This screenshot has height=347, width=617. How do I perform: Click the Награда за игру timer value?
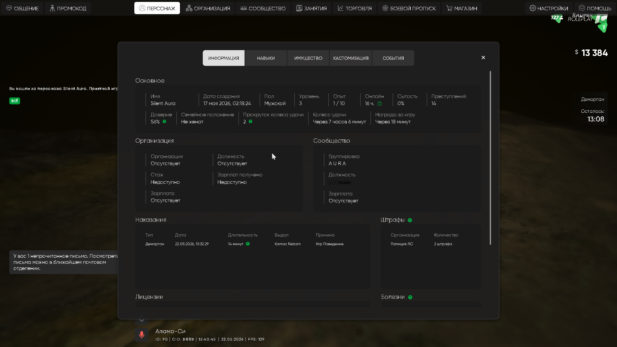coord(393,122)
